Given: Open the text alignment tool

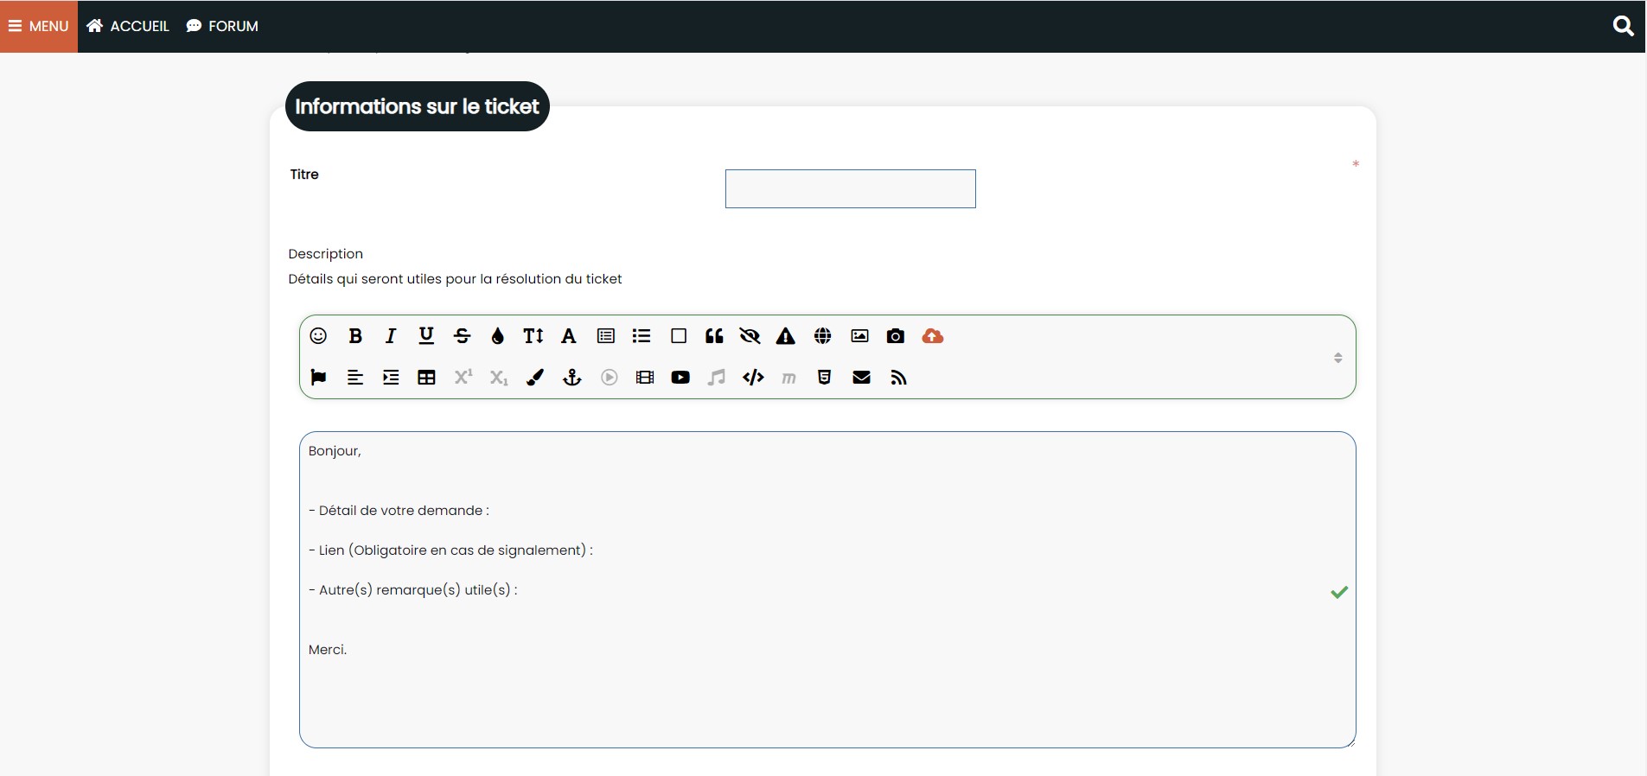Looking at the screenshot, I should [x=355, y=378].
